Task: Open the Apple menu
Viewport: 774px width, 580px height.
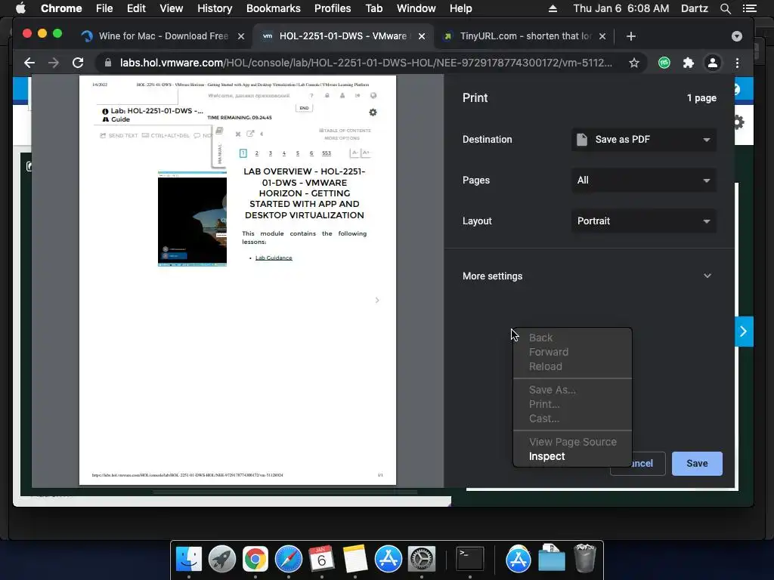Action: [20, 8]
